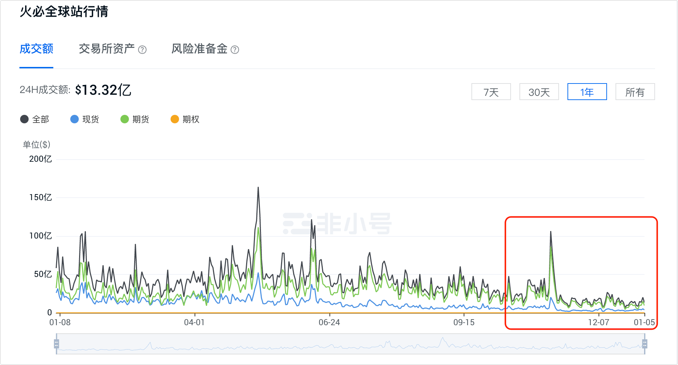The height and width of the screenshot is (365, 678).
Task: Click the 成交额 tab label
Action: tap(36, 49)
